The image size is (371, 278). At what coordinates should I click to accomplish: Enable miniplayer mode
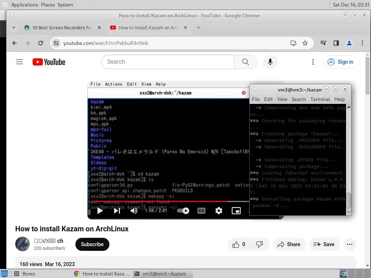tap(236, 211)
